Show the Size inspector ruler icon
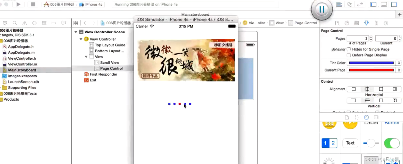 pos(376,23)
